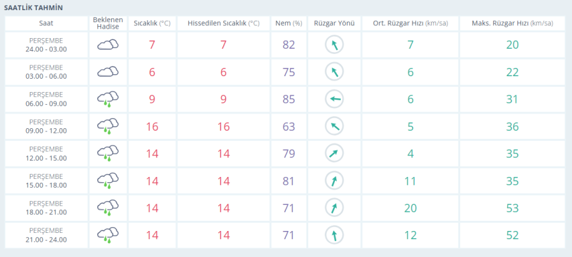Image resolution: width=572 pixels, height=257 pixels.
Task: Click the Beklenen Hadise column header
Action: coord(108,23)
